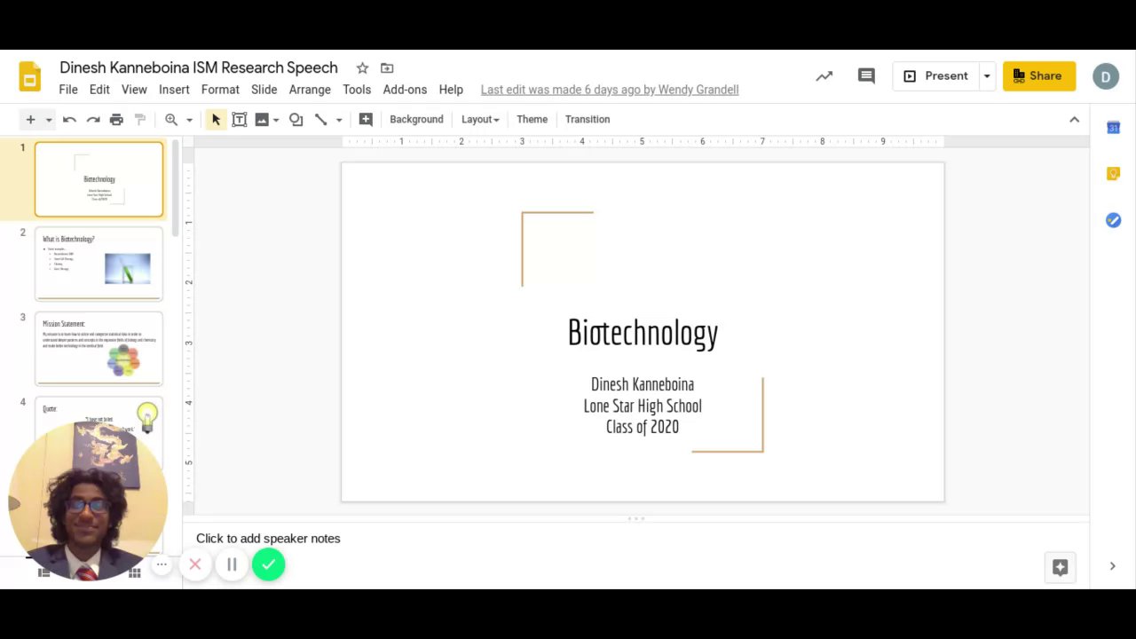Click the Share button

[x=1039, y=76]
